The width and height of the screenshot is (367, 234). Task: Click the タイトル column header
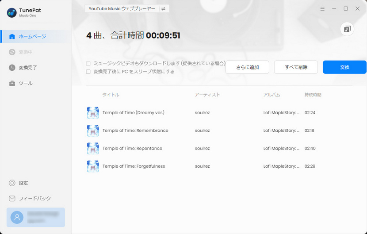(x=111, y=95)
